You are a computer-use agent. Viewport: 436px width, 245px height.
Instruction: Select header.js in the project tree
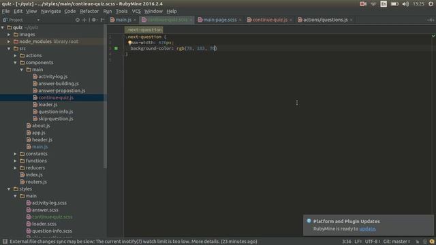click(x=42, y=140)
